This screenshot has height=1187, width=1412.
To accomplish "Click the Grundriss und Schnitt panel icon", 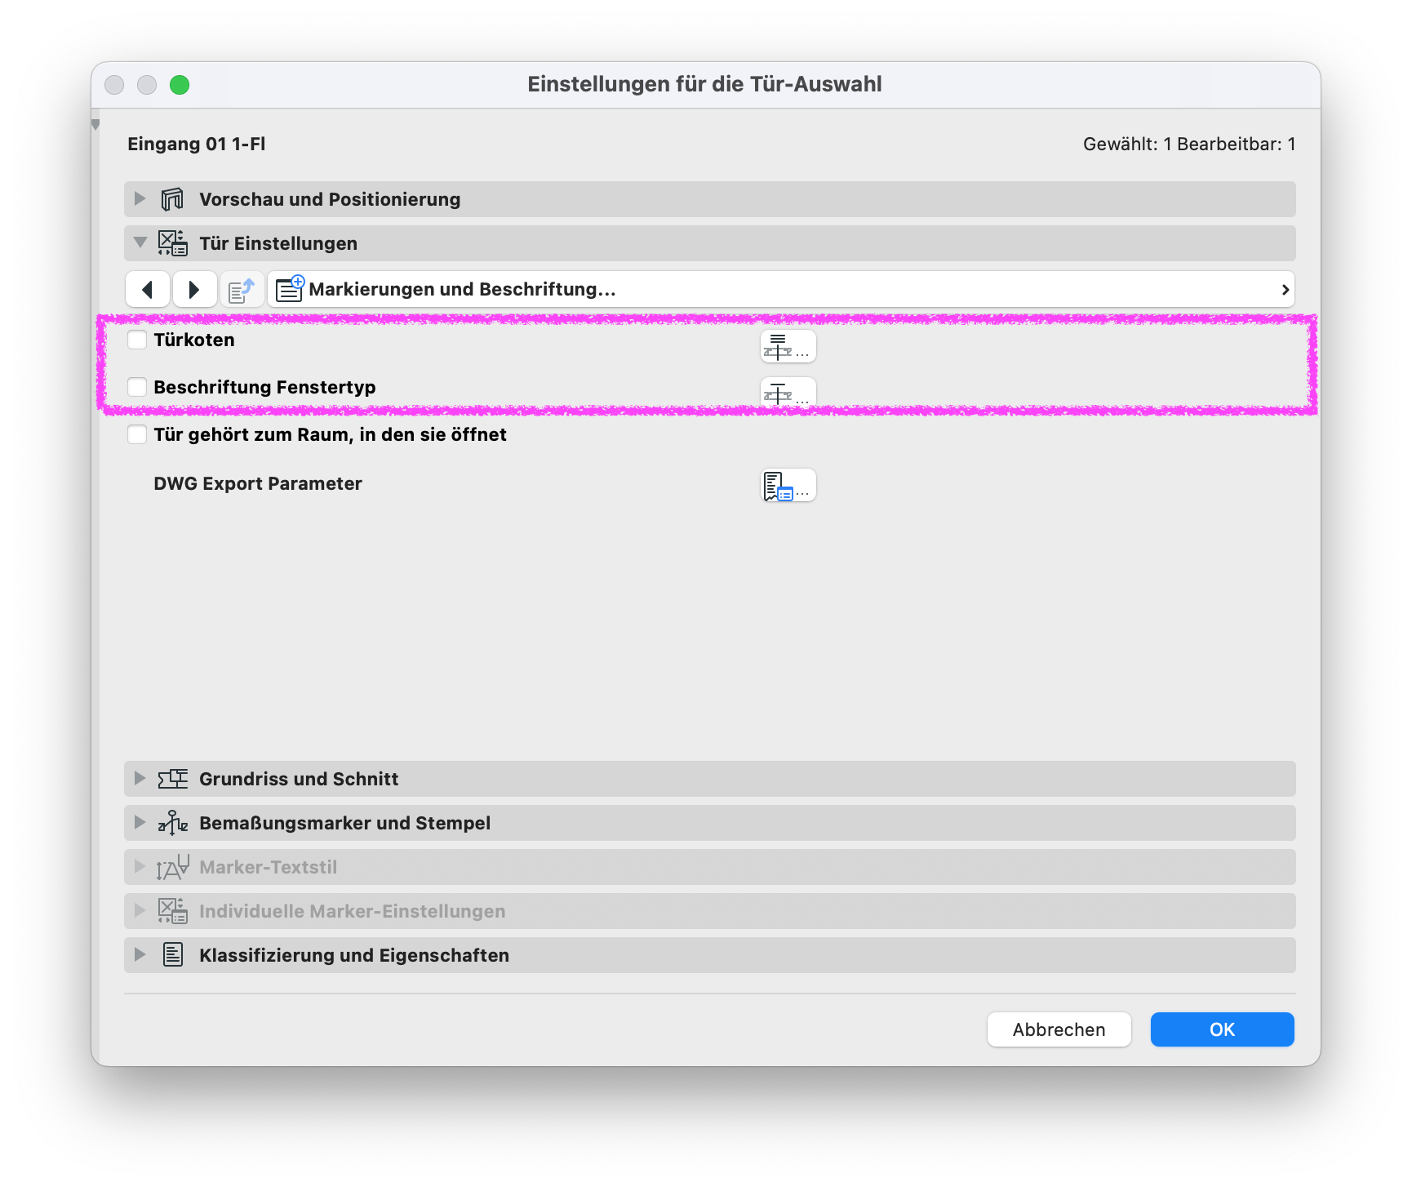I will (x=172, y=779).
